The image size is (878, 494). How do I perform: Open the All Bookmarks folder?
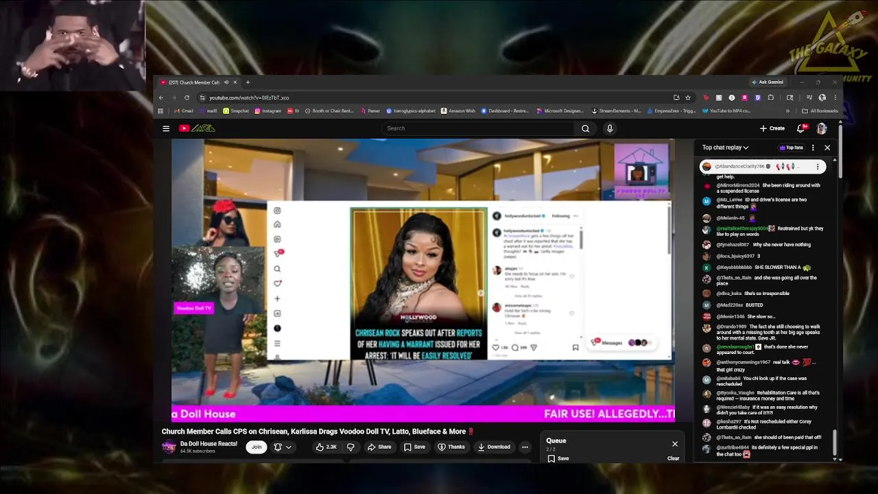pos(820,110)
